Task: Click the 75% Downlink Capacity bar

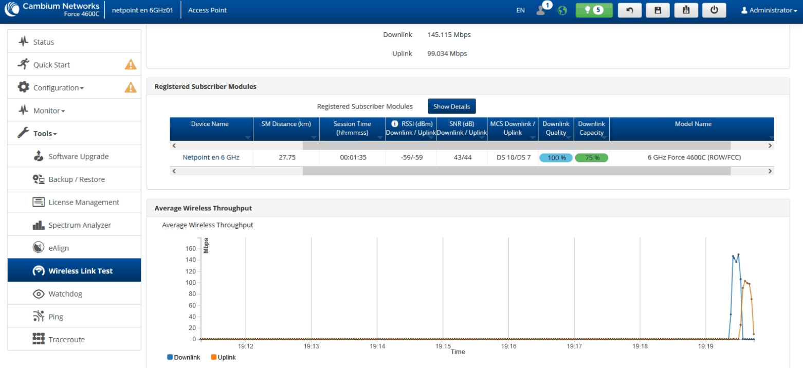Action: (591, 158)
